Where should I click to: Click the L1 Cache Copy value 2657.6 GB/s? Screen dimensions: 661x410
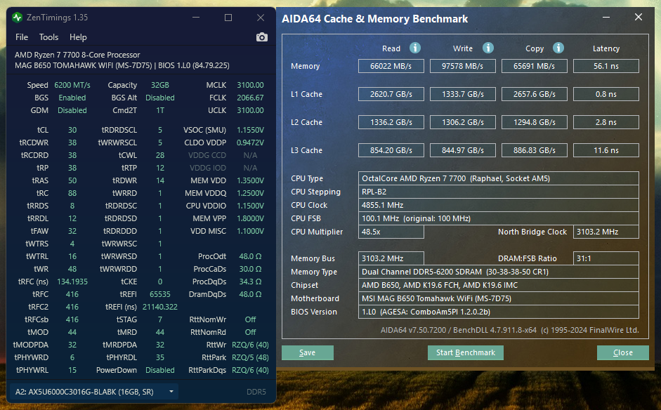535,94
